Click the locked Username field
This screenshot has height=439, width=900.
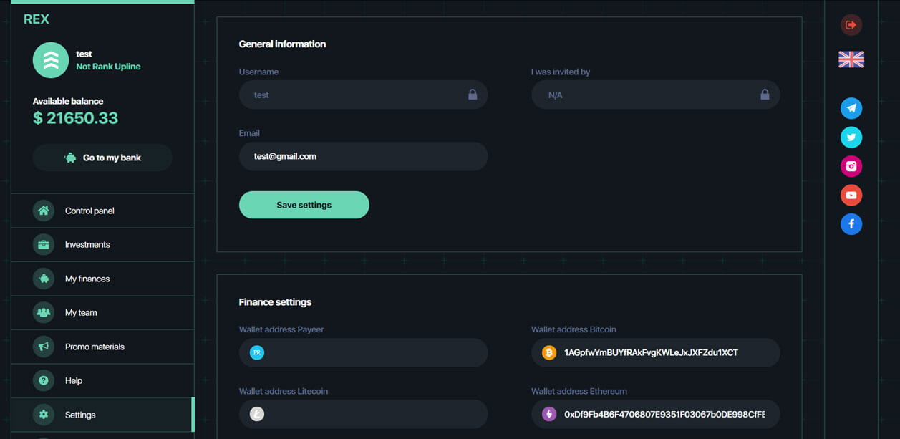363,95
